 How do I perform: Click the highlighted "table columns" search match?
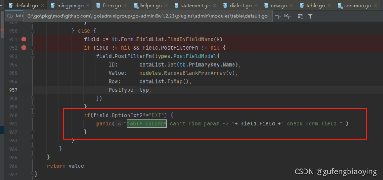[147, 123]
